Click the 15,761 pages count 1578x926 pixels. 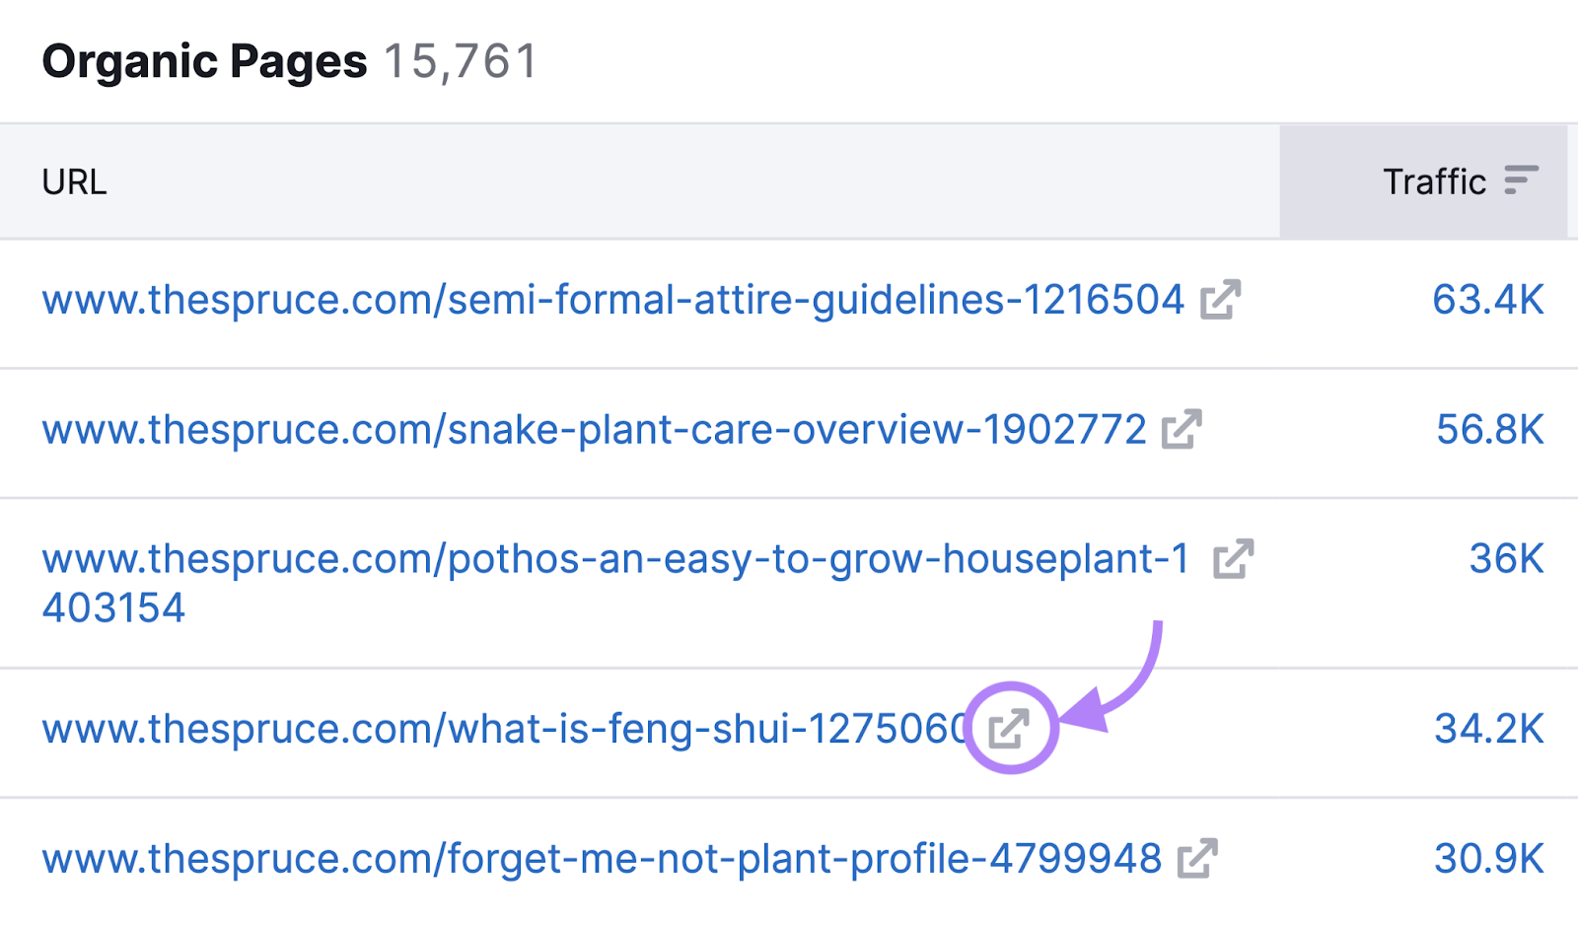click(461, 61)
